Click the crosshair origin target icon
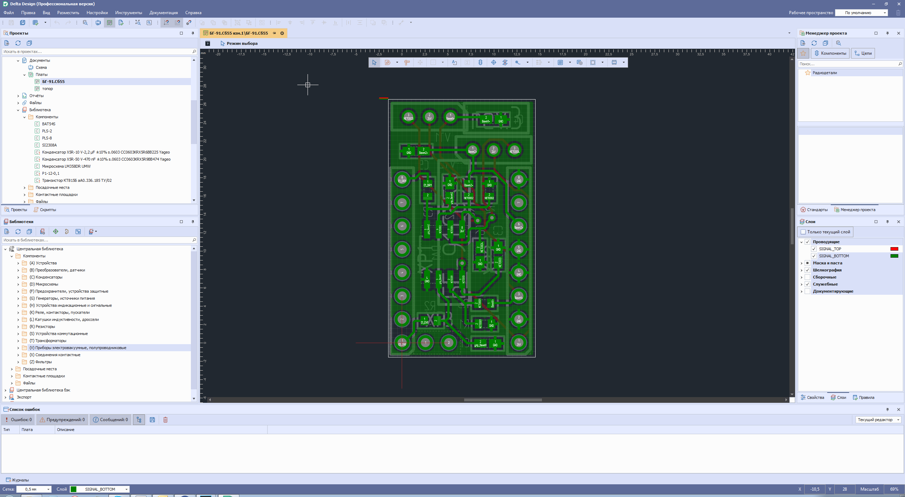 (x=494, y=62)
